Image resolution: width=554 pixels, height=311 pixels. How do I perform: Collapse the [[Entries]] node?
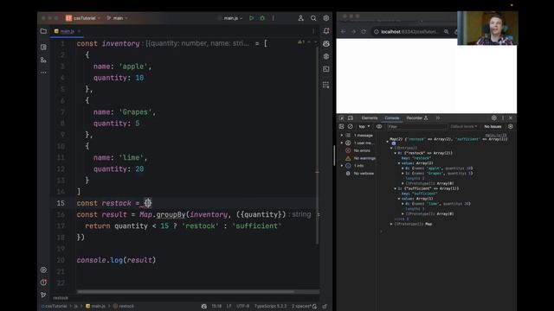pyautogui.click(x=391, y=149)
